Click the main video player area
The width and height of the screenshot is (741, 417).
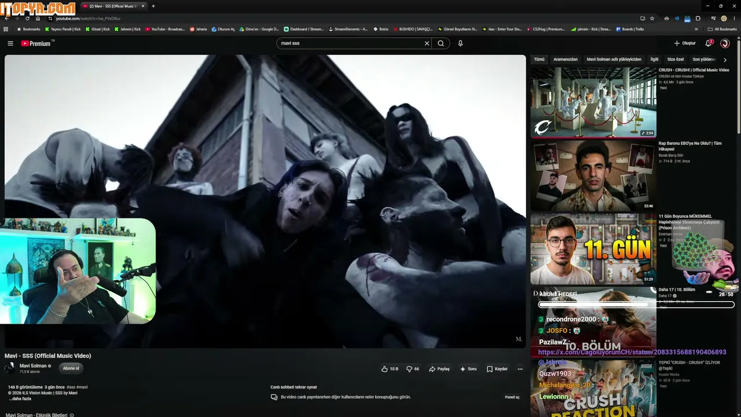[265, 202]
